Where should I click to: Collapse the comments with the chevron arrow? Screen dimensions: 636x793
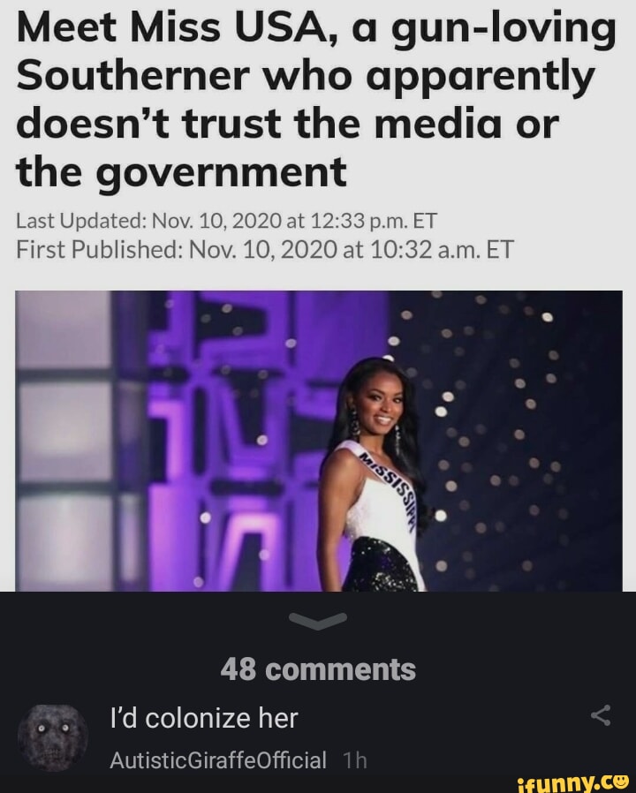click(x=318, y=621)
